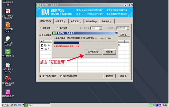This screenshot has width=169, height=107.
Task: Click the green tray icon in system tray
Action: (151, 105)
